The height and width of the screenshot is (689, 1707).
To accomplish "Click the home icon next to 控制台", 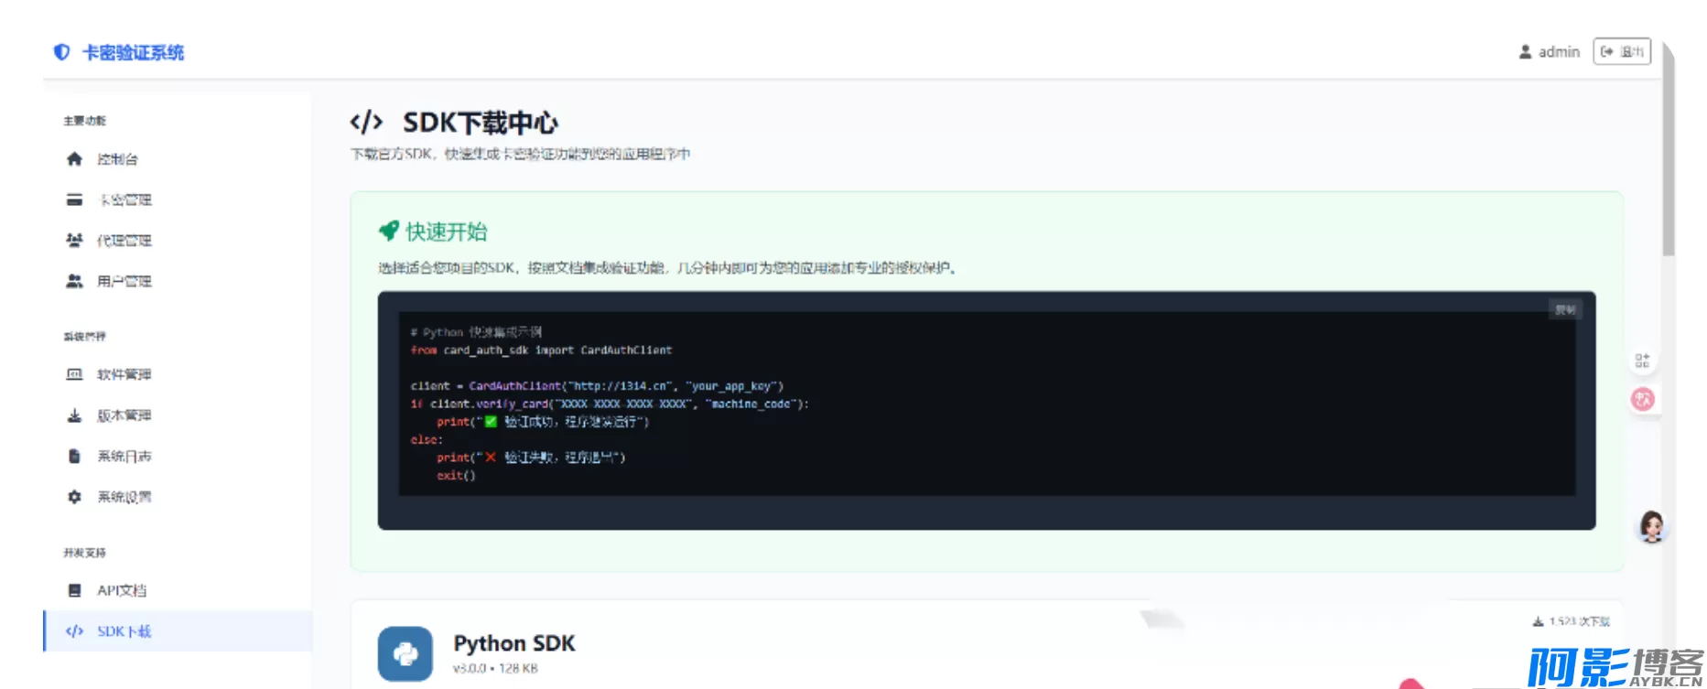I will (x=74, y=159).
